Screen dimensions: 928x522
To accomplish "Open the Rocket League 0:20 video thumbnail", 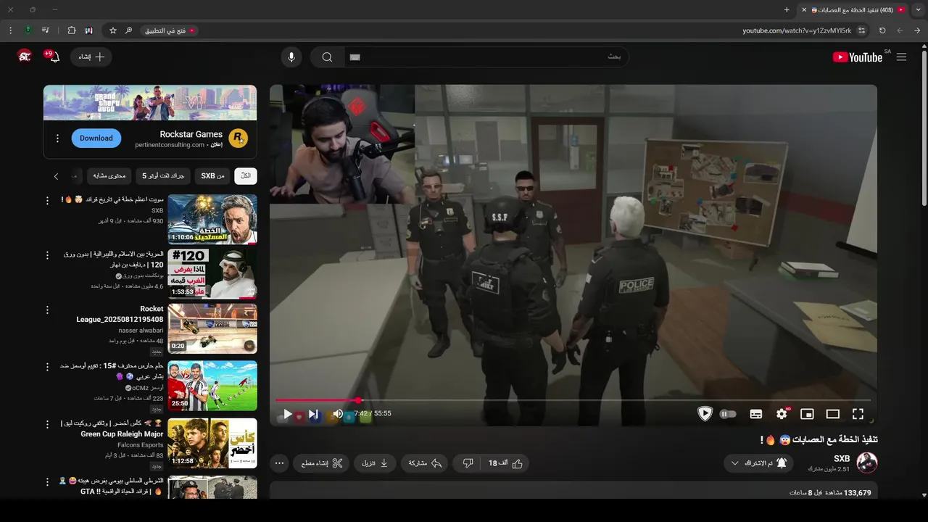I will pyautogui.click(x=212, y=328).
